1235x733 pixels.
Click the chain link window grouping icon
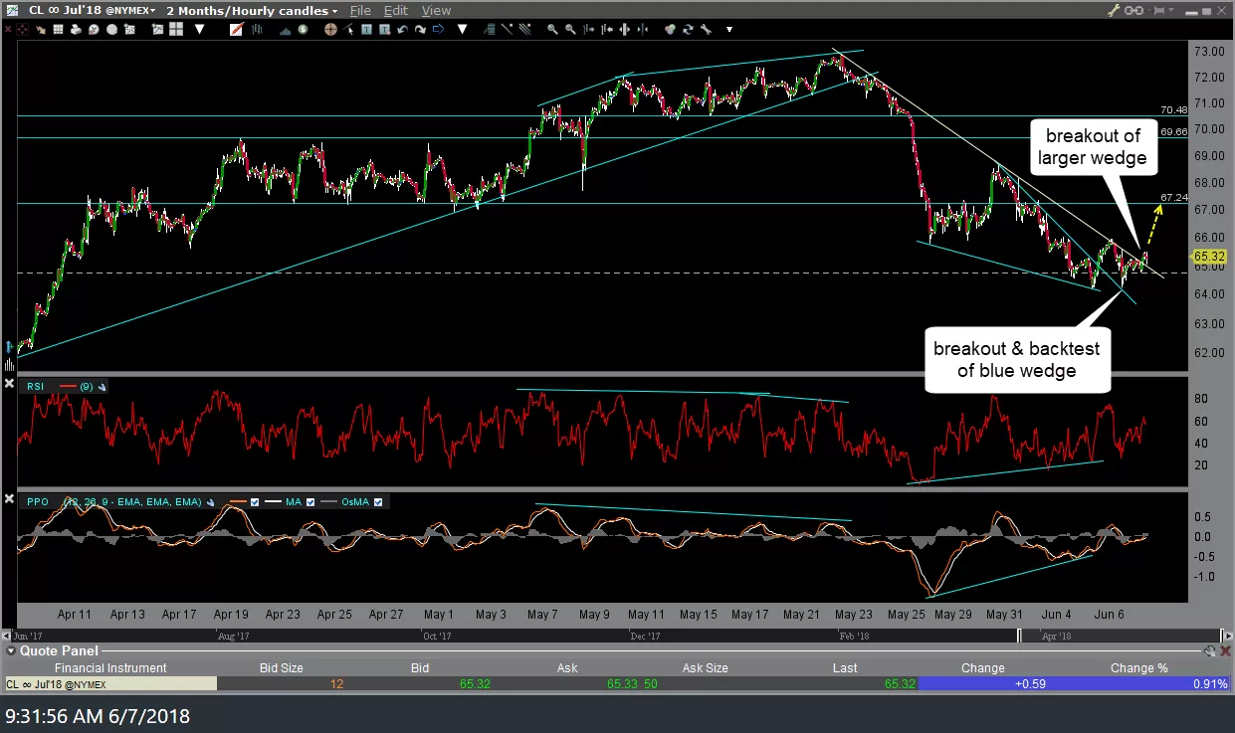point(1133,10)
